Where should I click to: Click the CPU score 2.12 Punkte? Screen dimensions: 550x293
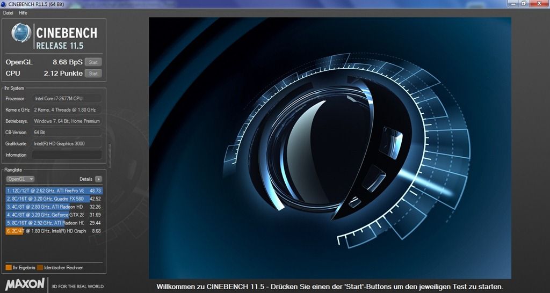pos(63,73)
